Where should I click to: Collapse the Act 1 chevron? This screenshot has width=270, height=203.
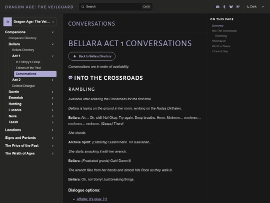(x=52, y=56)
